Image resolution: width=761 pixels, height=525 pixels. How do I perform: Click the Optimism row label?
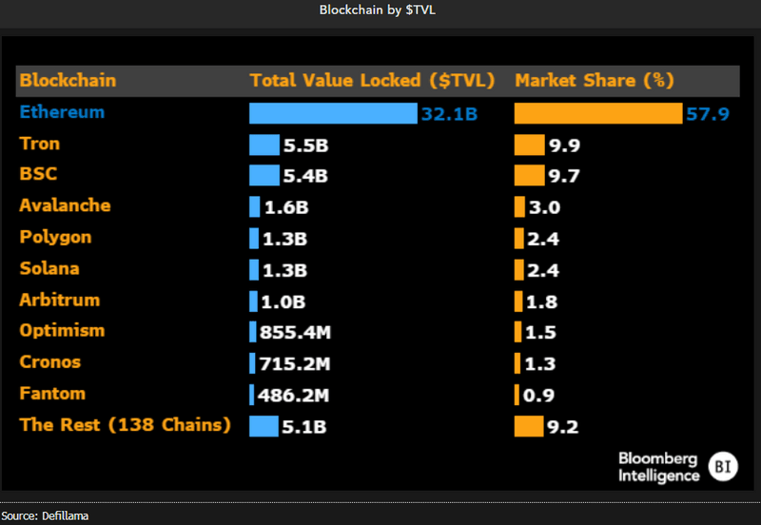[x=62, y=330]
